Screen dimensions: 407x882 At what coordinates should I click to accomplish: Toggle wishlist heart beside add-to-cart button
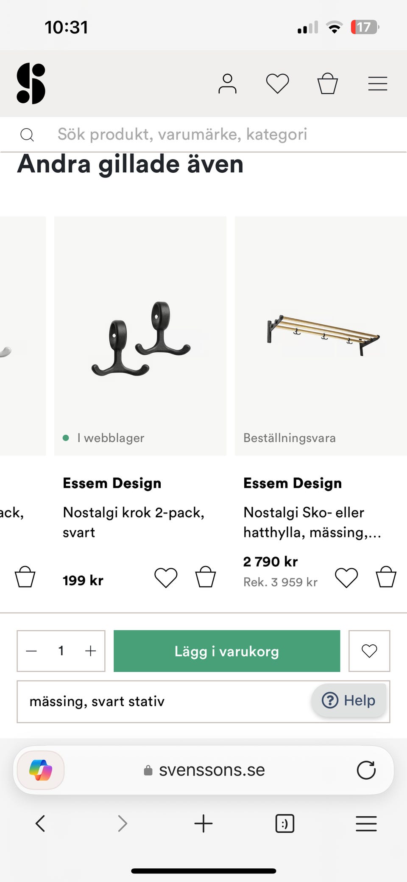369,651
